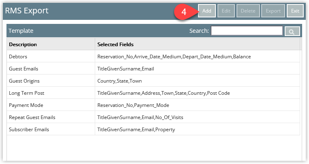Select the Long Term Post template
This screenshot has height=164, width=309.
[153, 93]
